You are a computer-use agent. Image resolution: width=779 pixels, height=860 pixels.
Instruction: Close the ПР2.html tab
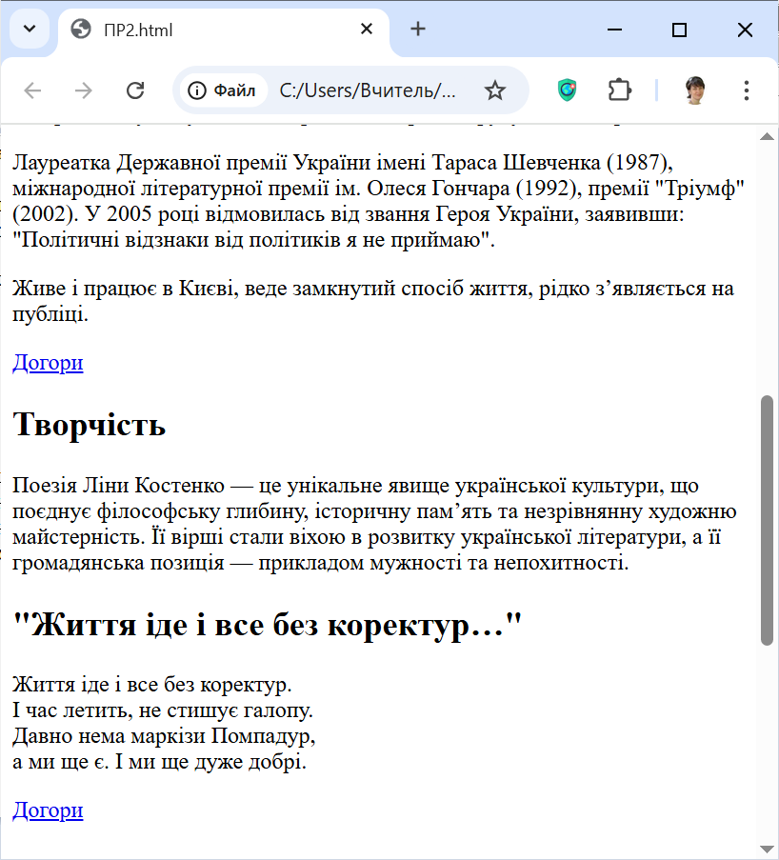367,30
